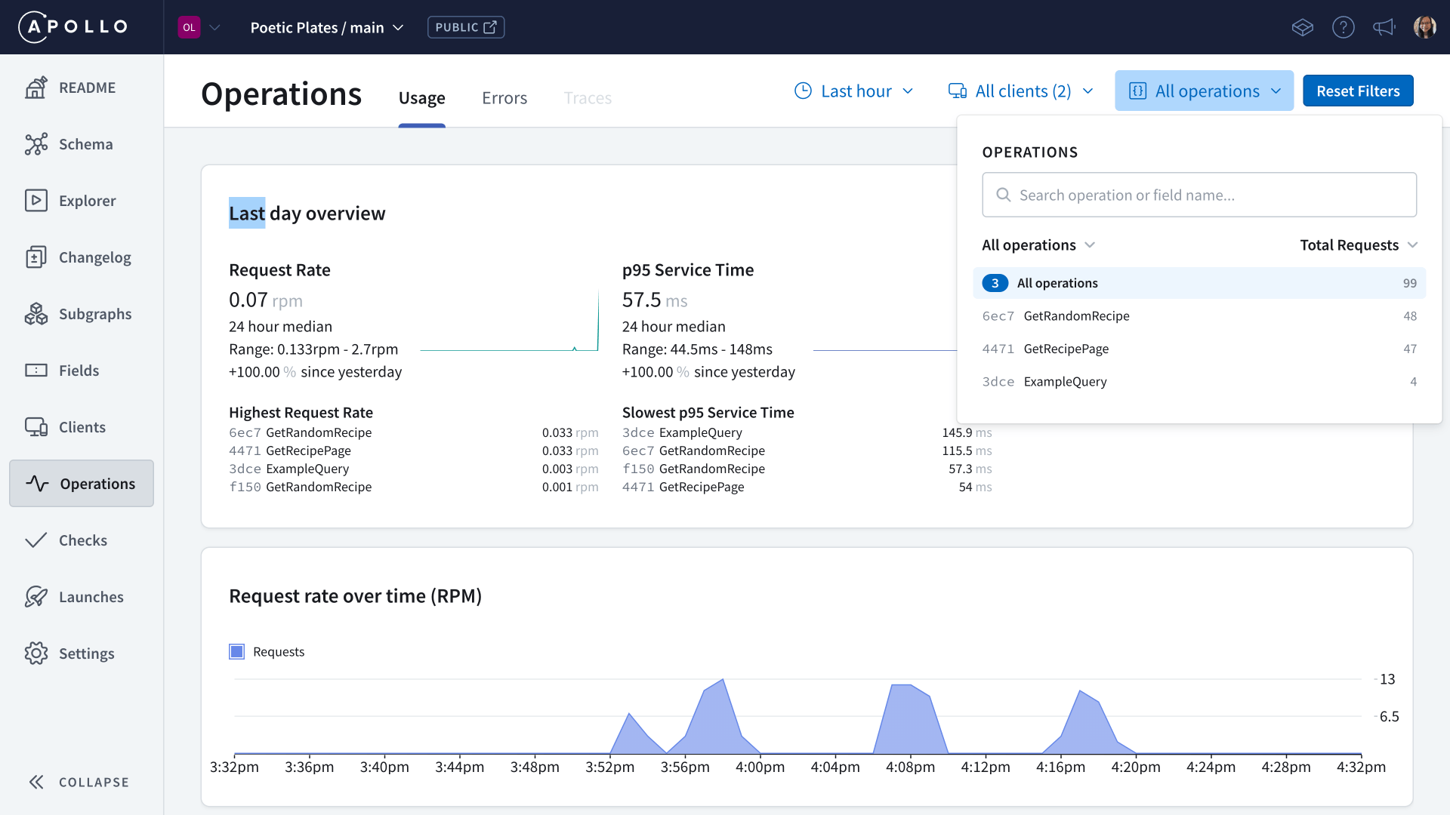The image size is (1450, 815).
Task: Open the Total Requests sort dropdown
Action: (x=1358, y=244)
